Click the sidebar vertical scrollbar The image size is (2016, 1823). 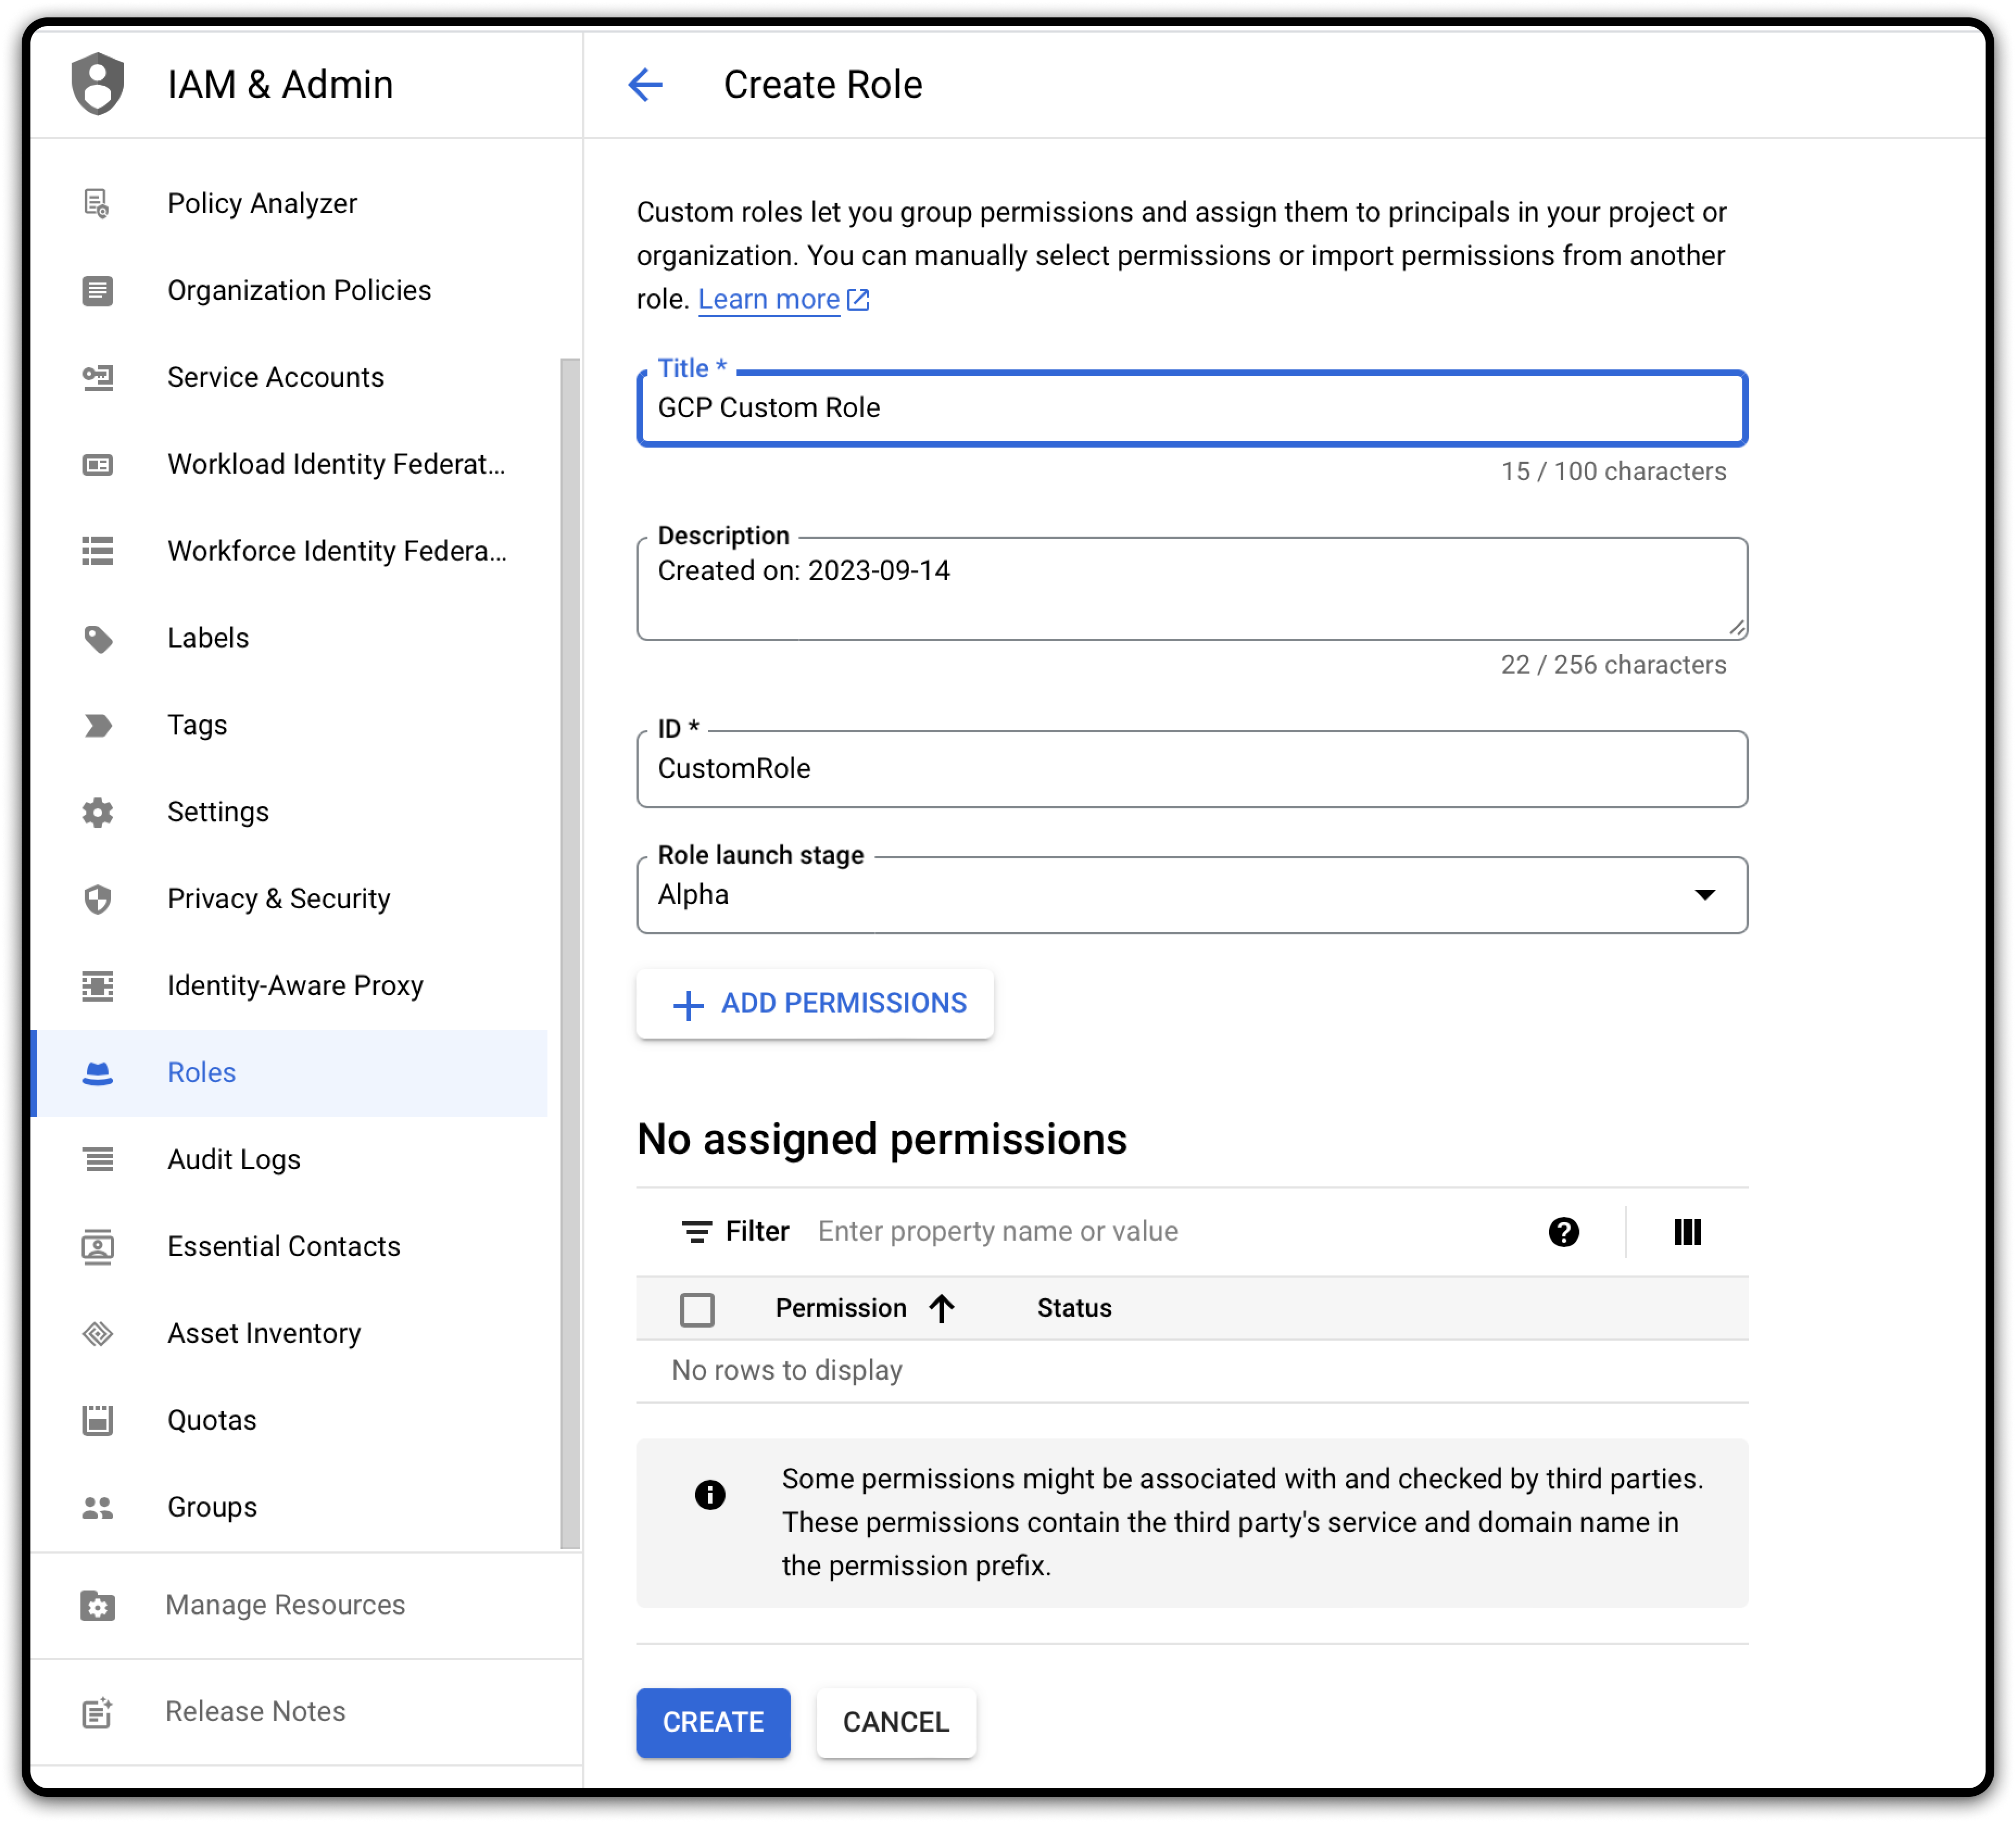pyautogui.click(x=570, y=950)
